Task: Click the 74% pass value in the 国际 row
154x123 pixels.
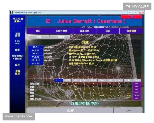Action: (102, 96)
